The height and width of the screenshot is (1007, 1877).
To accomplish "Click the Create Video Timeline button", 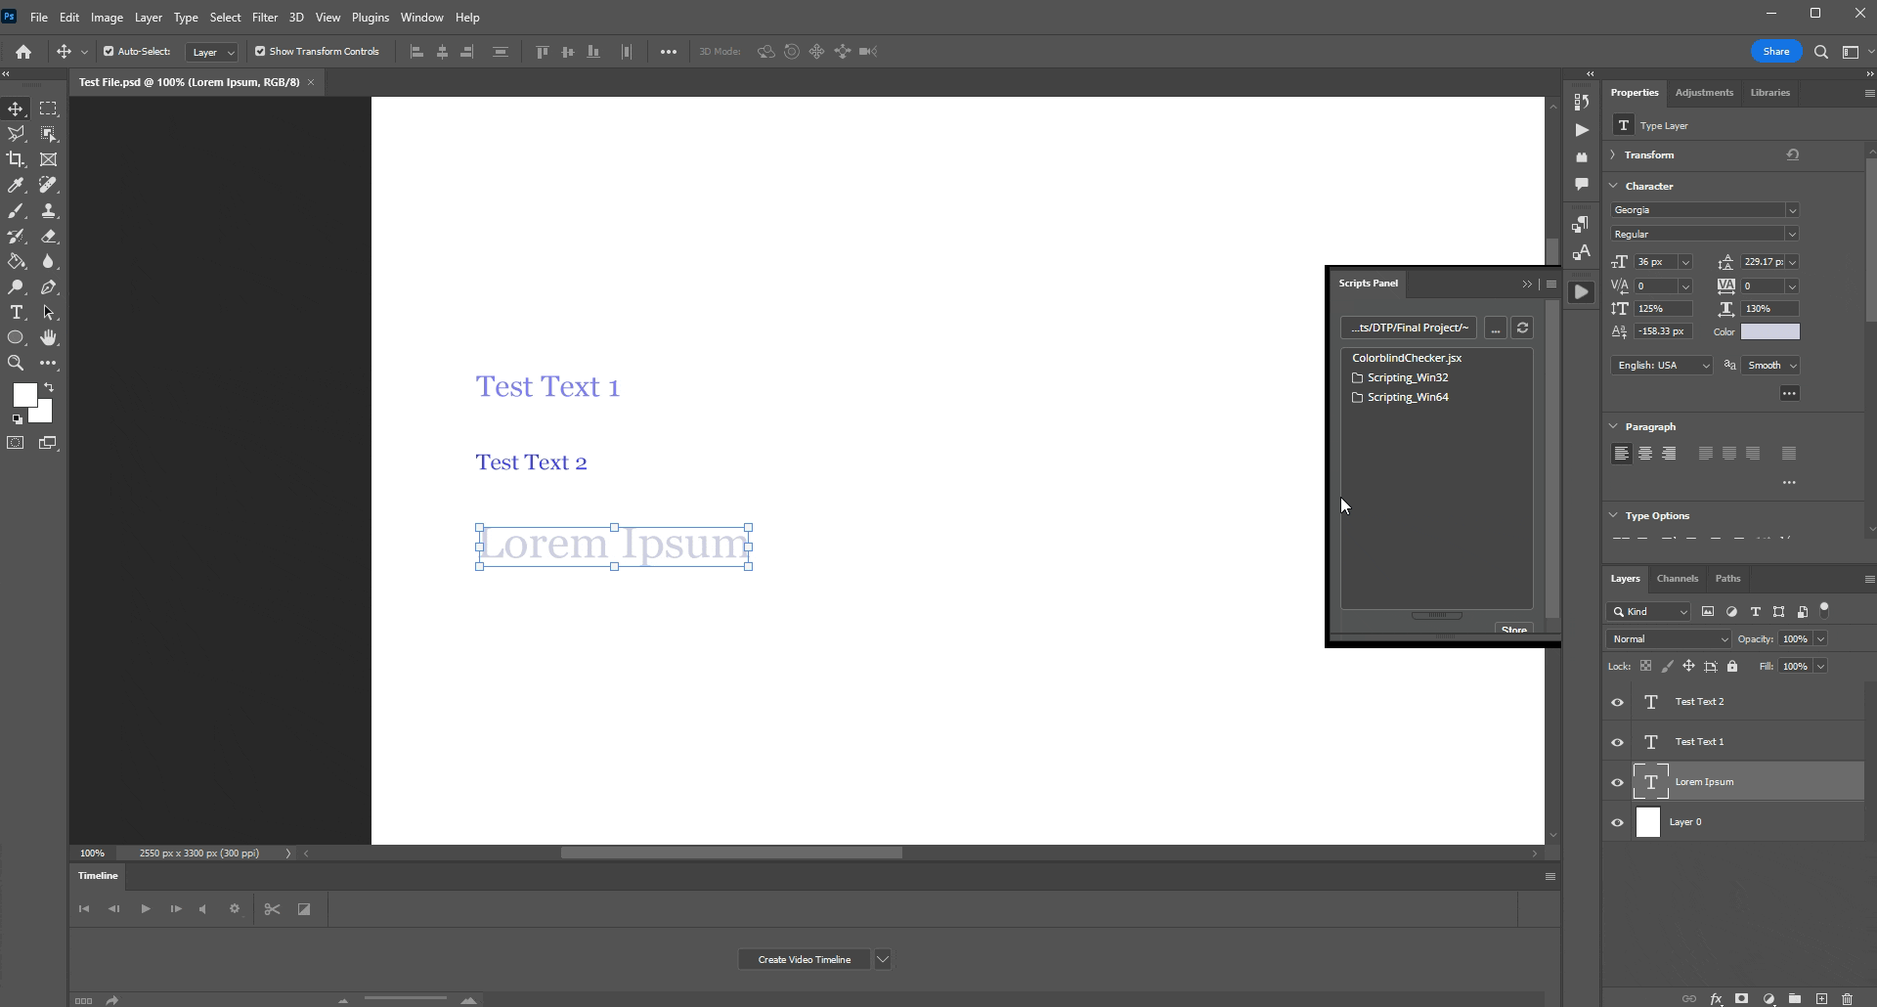I will pos(804,960).
